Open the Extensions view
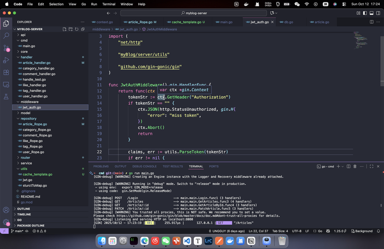 coord(6,73)
